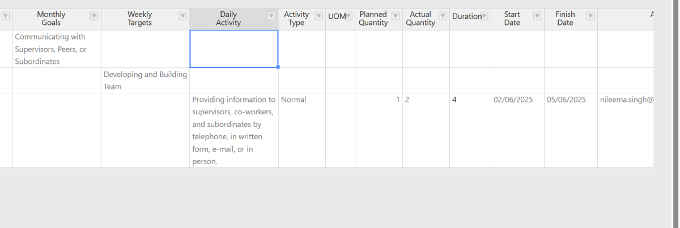Click the Developing and Building Team cell
The width and height of the screenshot is (680, 228).
click(145, 80)
